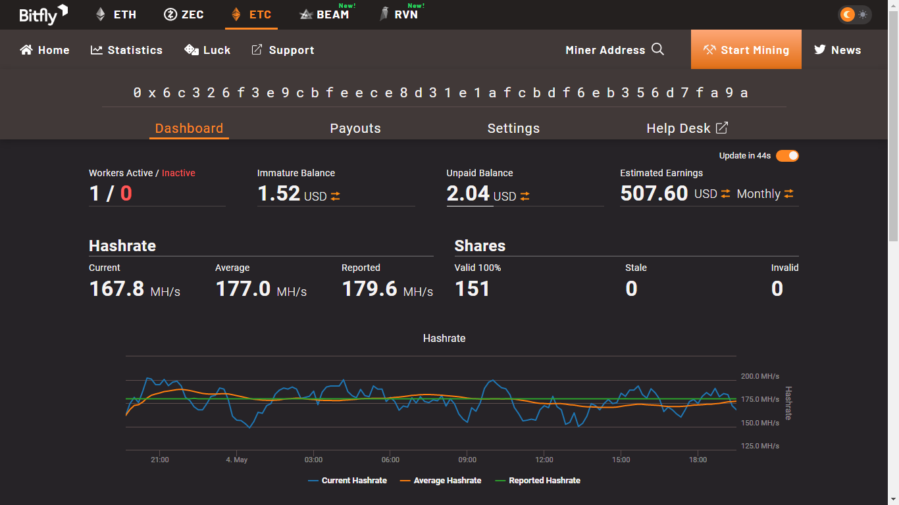Select the BEAM pool label
The width and height of the screenshot is (899, 505).
pyautogui.click(x=333, y=14)
